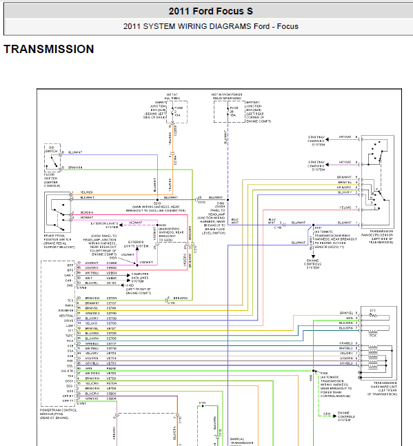
Task: Click the NEUTRAL pin label on the PCM
Action: pyautogui.click(x=66, y=316)
